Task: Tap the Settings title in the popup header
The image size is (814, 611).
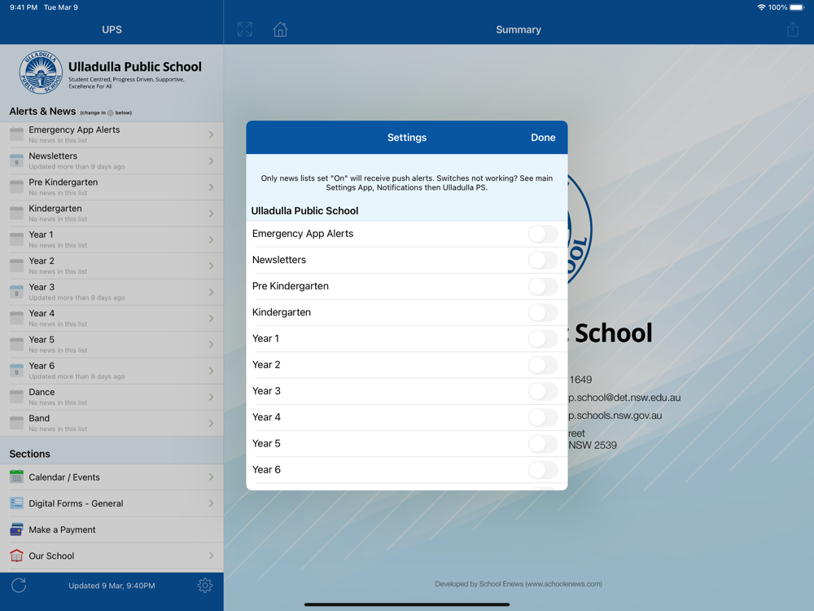Action: coord(407,137)
